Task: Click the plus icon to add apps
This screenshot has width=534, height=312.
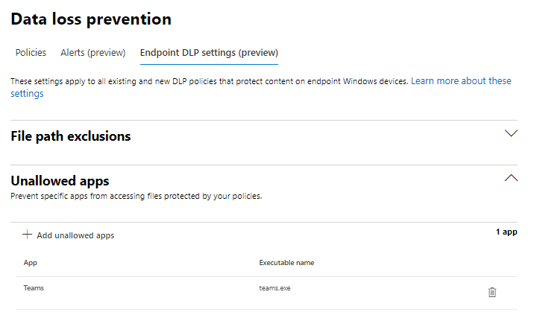Action: tap(28, 235)
